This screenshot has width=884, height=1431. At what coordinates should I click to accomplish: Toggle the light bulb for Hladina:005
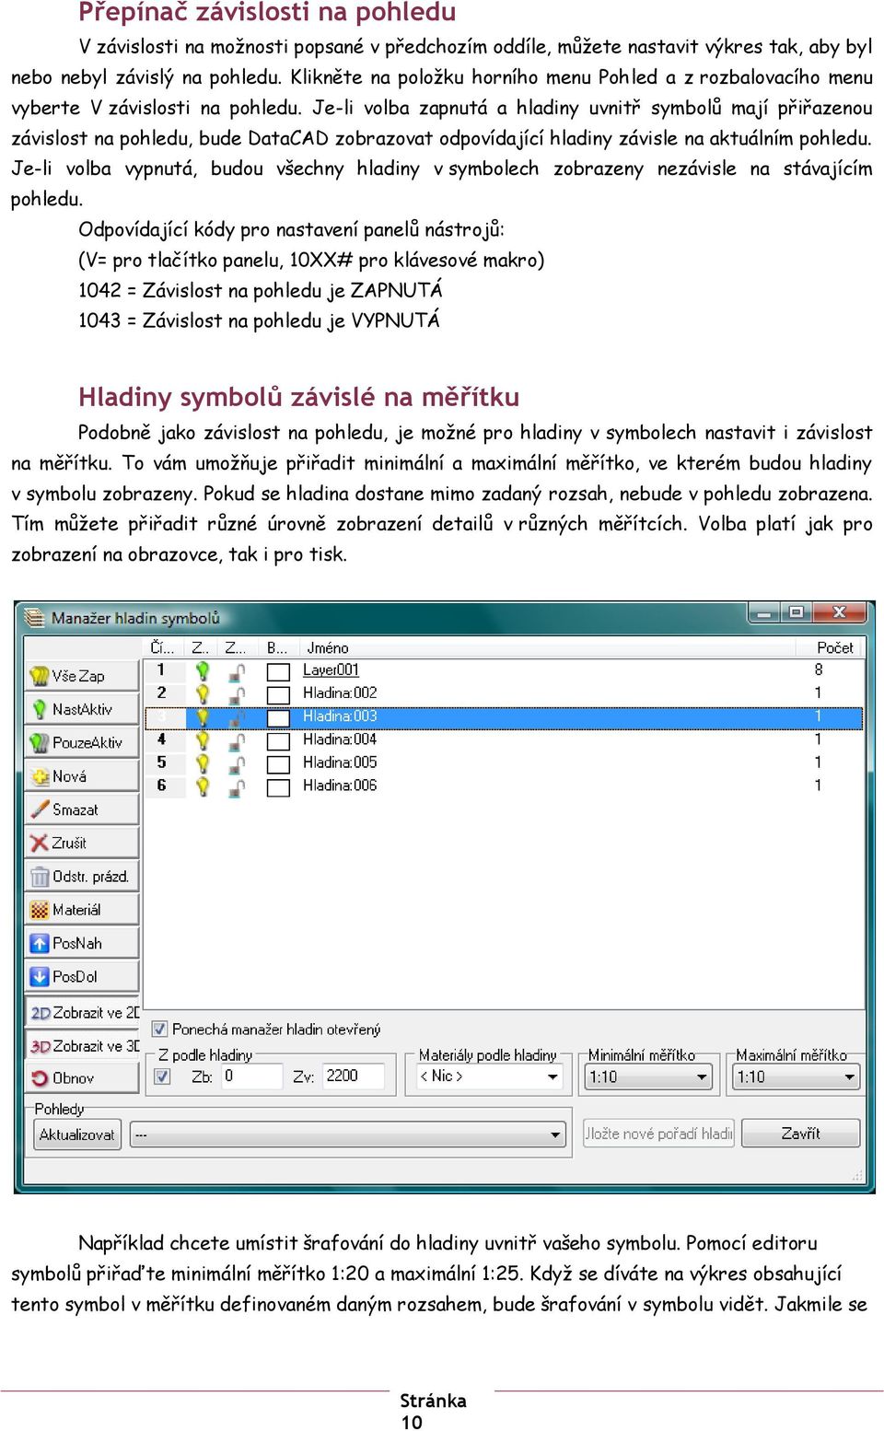click(x=203, y=762)
